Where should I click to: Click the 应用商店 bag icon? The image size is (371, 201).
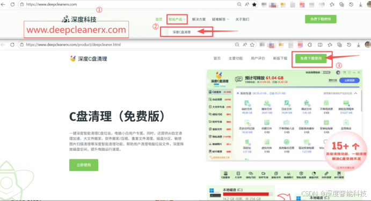point(346,122)
